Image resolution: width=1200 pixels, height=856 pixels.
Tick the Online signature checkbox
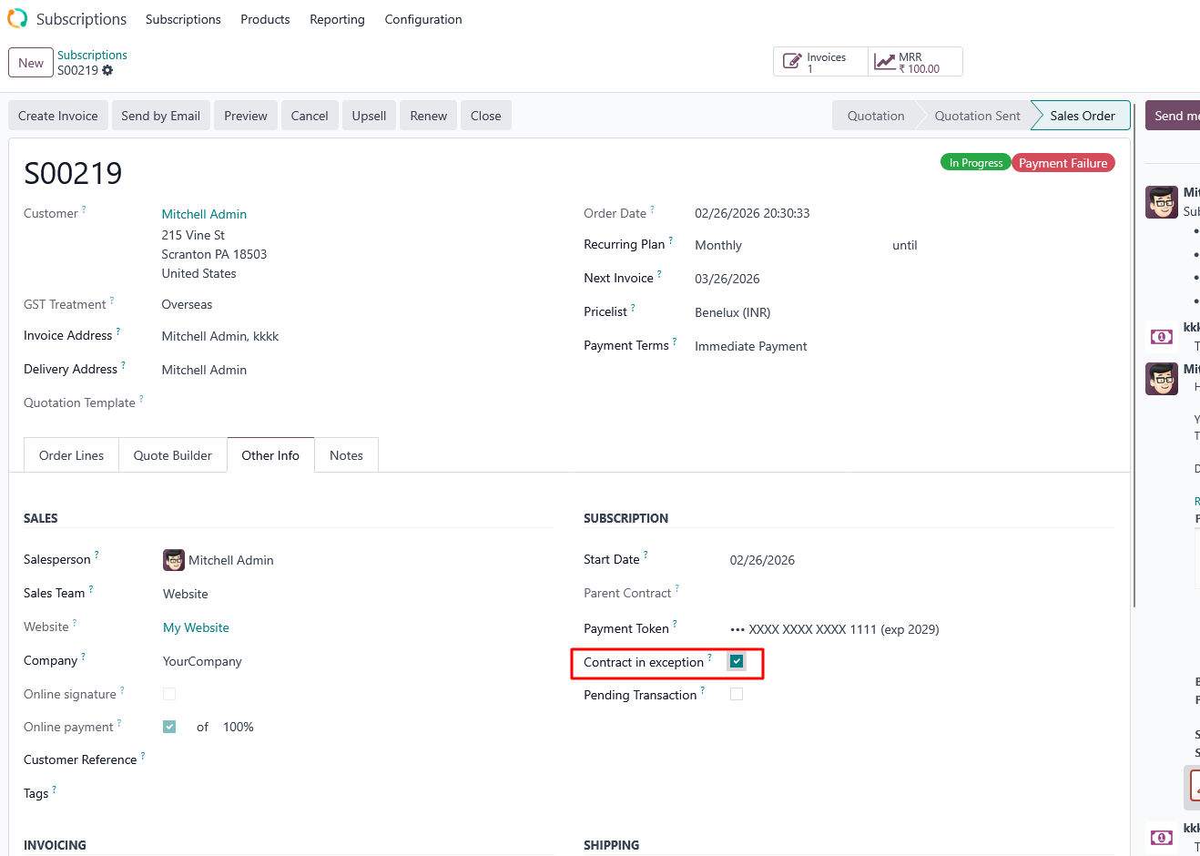(x=169, y=694)
